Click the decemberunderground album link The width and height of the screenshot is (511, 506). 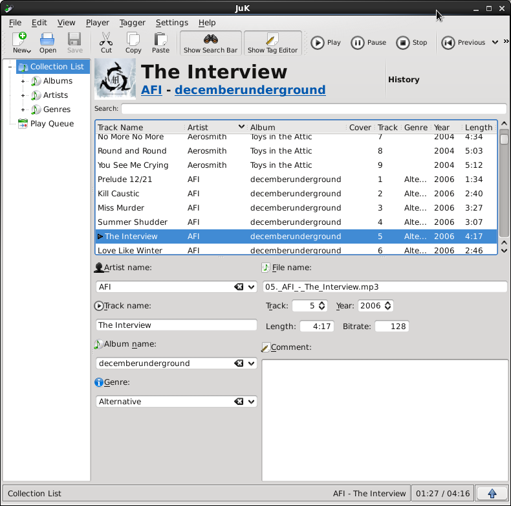250,90
